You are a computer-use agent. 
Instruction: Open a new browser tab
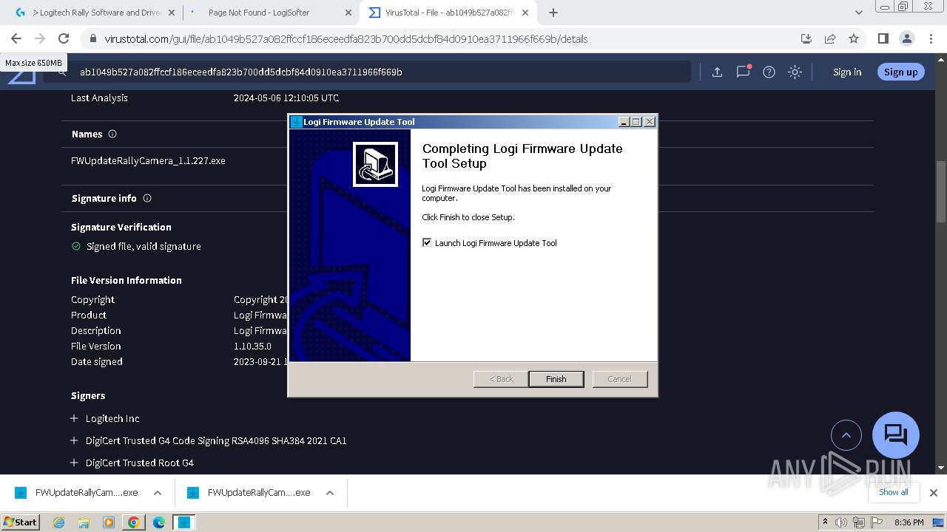pyautogui.click(x=553, y=13)
